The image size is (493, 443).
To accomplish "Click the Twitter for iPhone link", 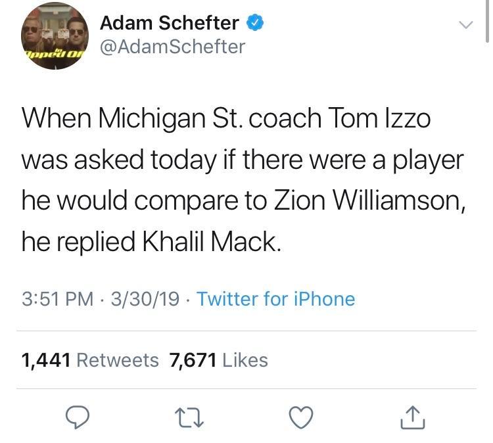I will pyautogui.click(x=275, y=299).
